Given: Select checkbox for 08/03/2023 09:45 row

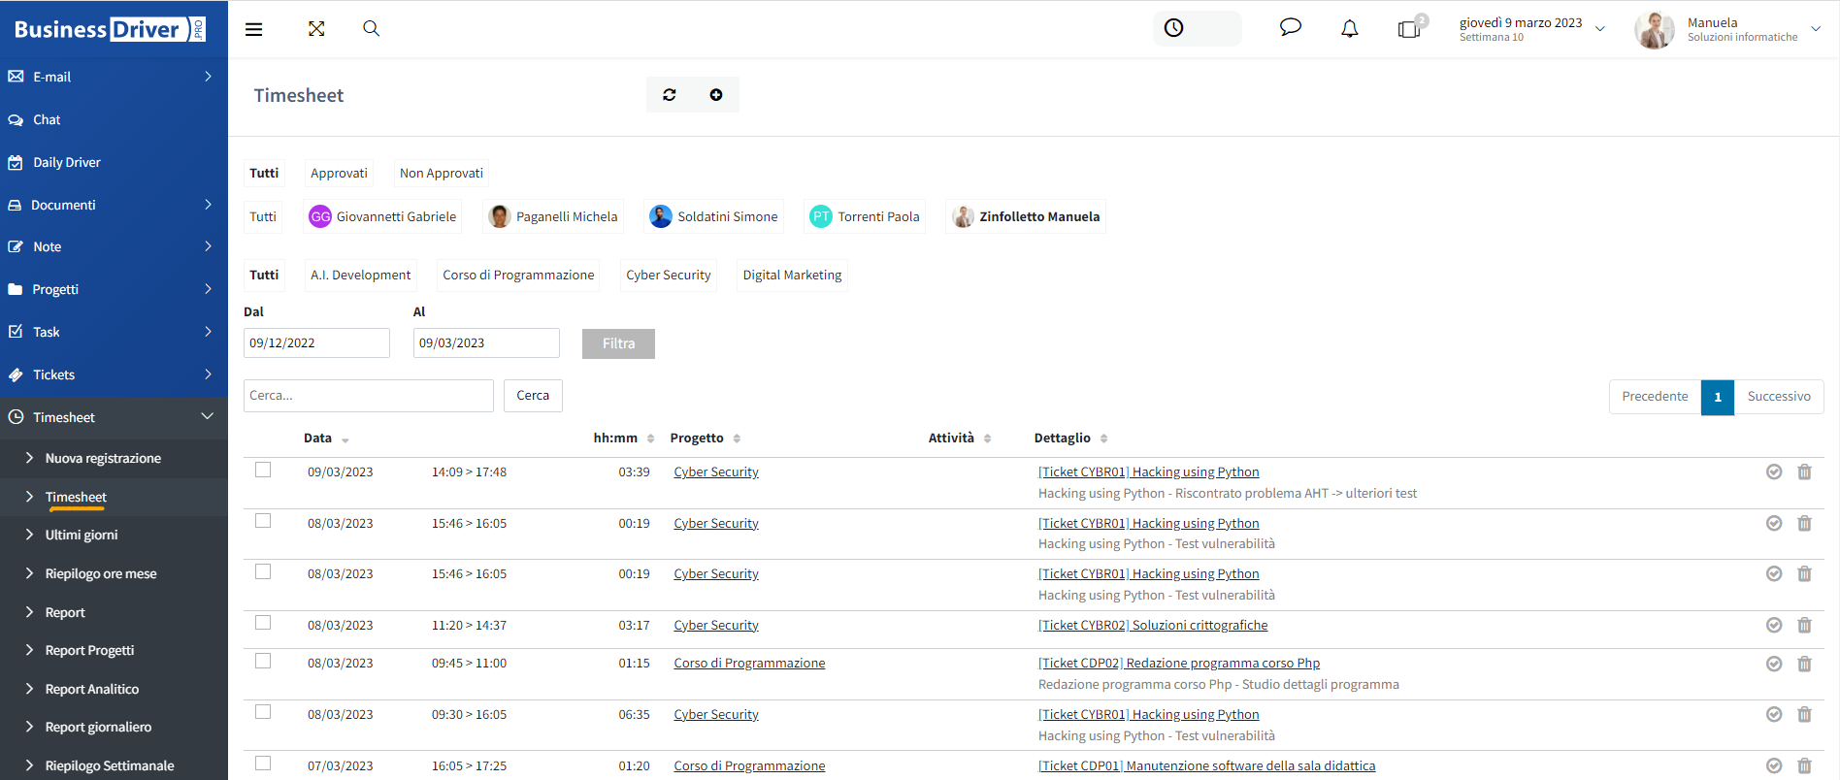Looking at the screenshot, I should pos(263,661).
